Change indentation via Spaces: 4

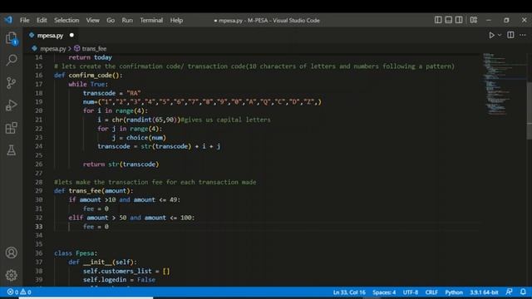[x=384, y=292]
